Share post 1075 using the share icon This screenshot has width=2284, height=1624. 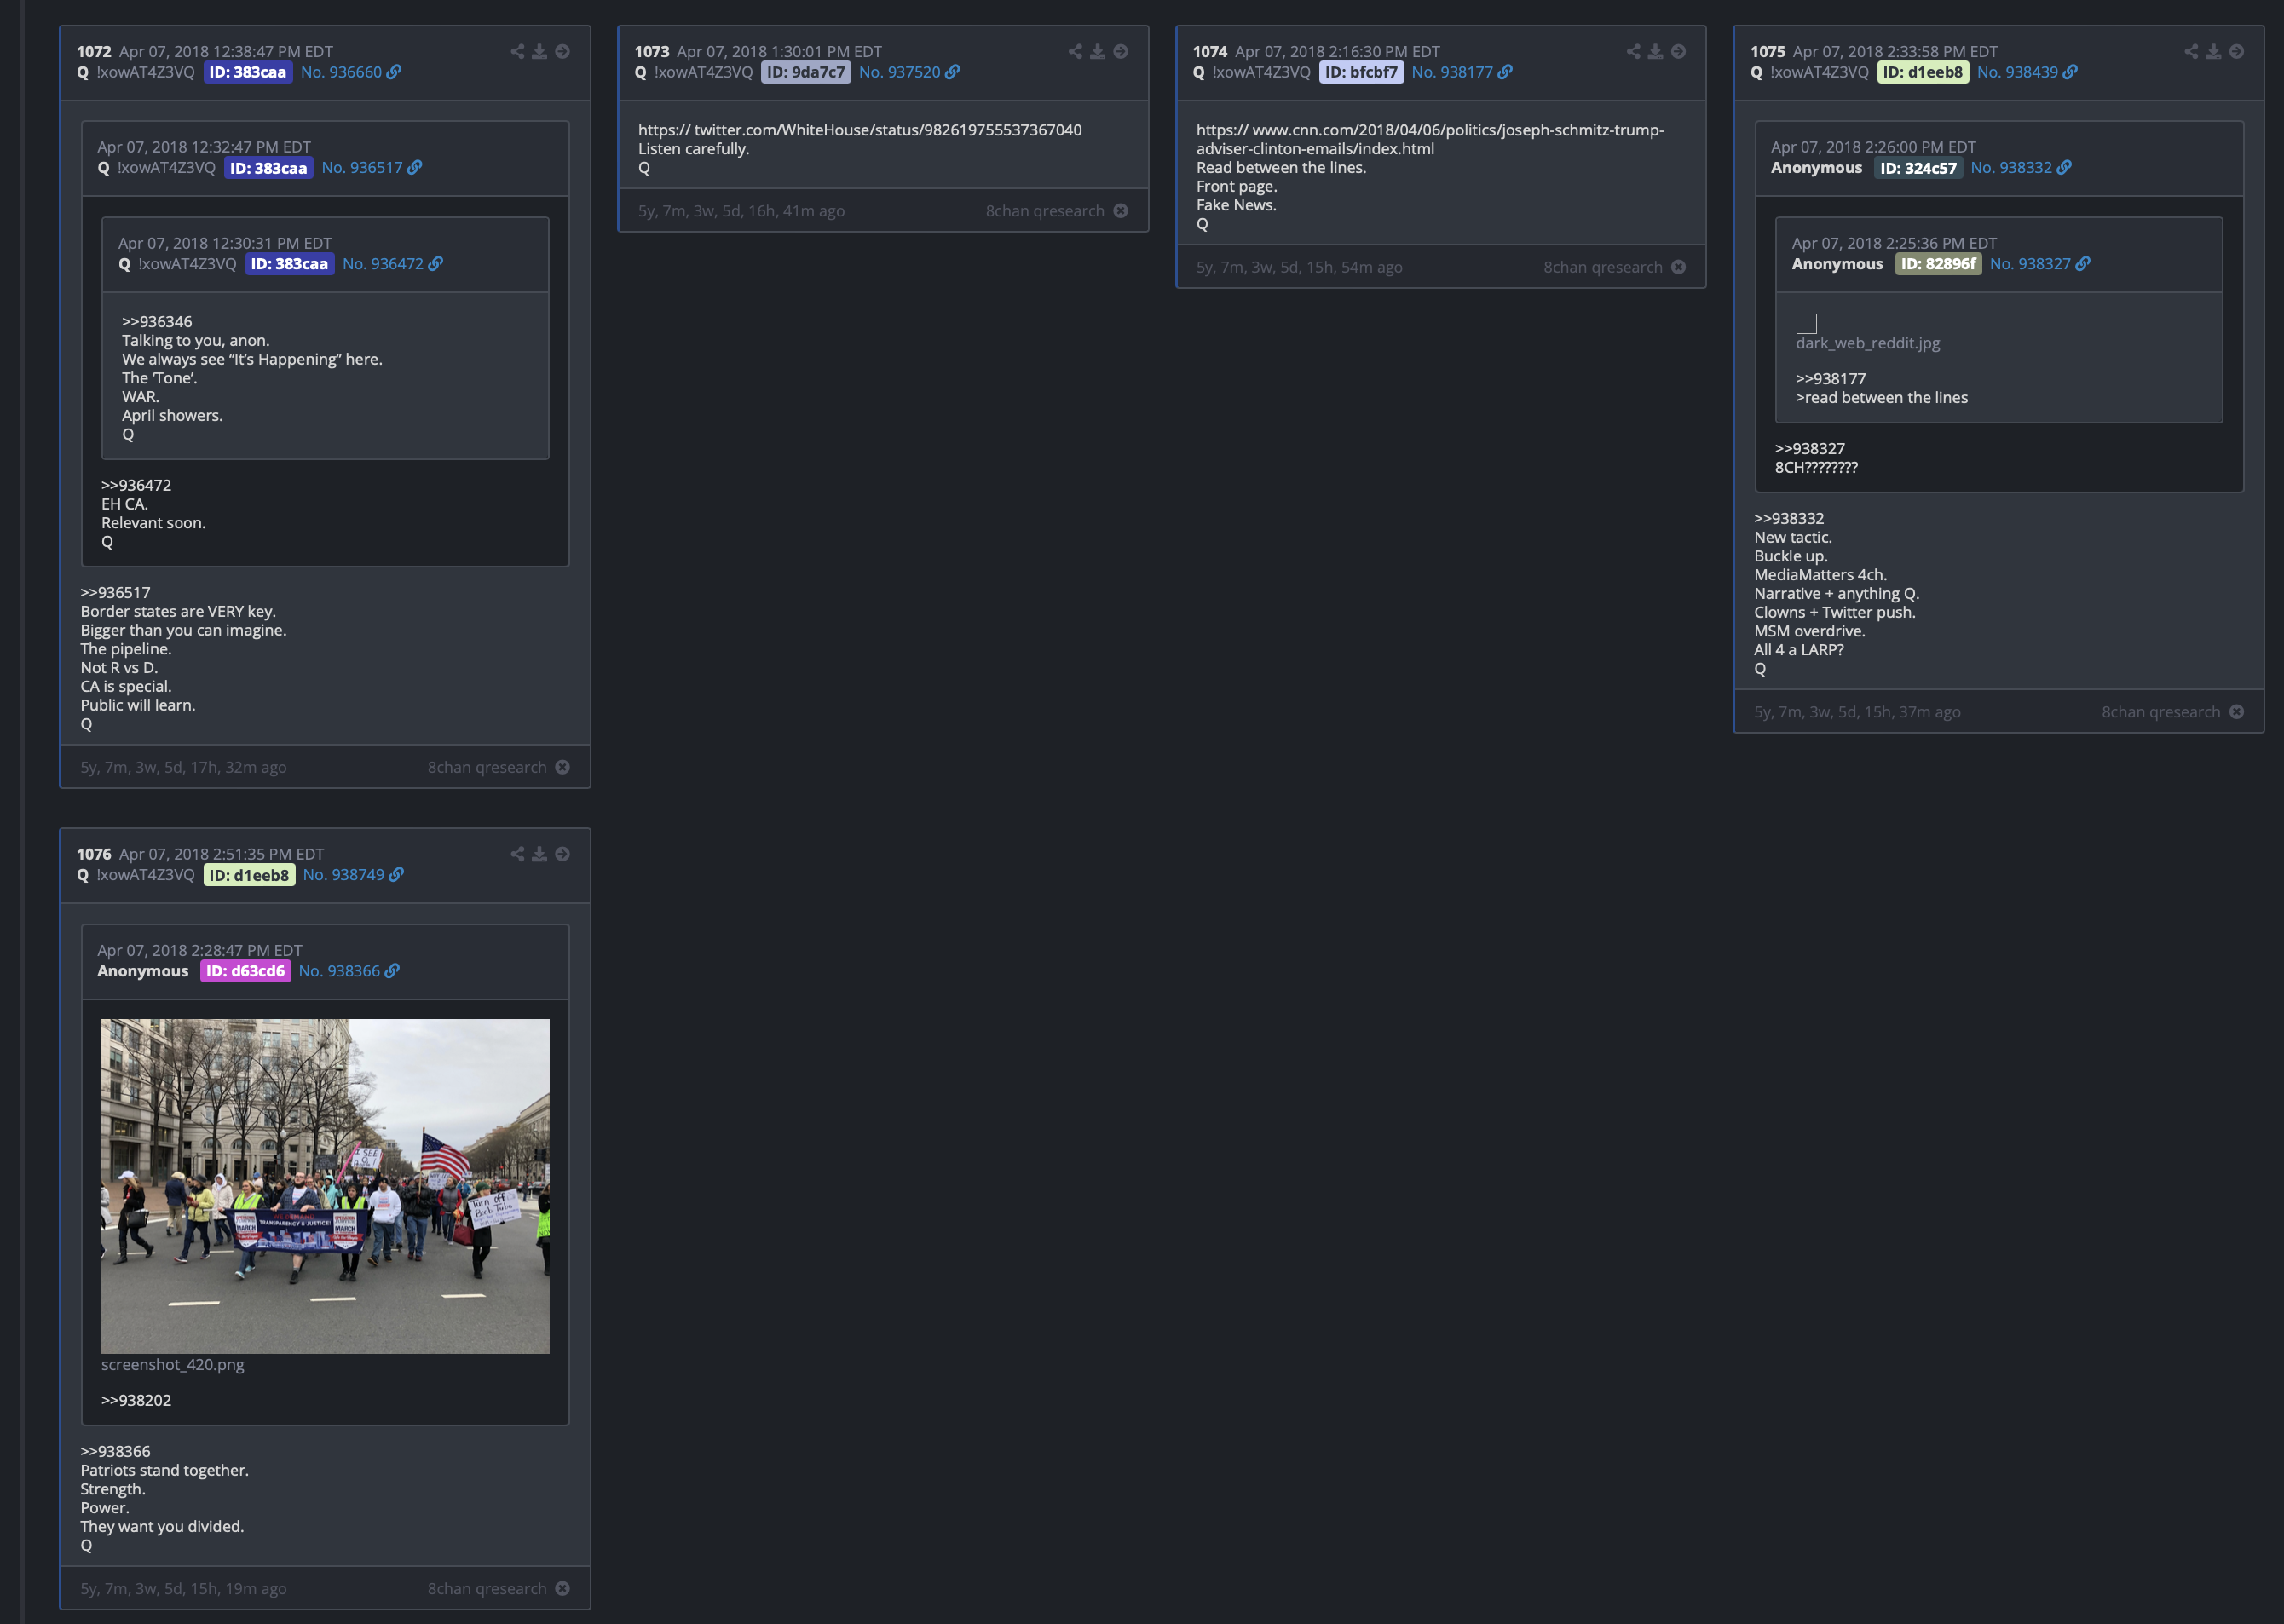click(x=2191, y=52)
